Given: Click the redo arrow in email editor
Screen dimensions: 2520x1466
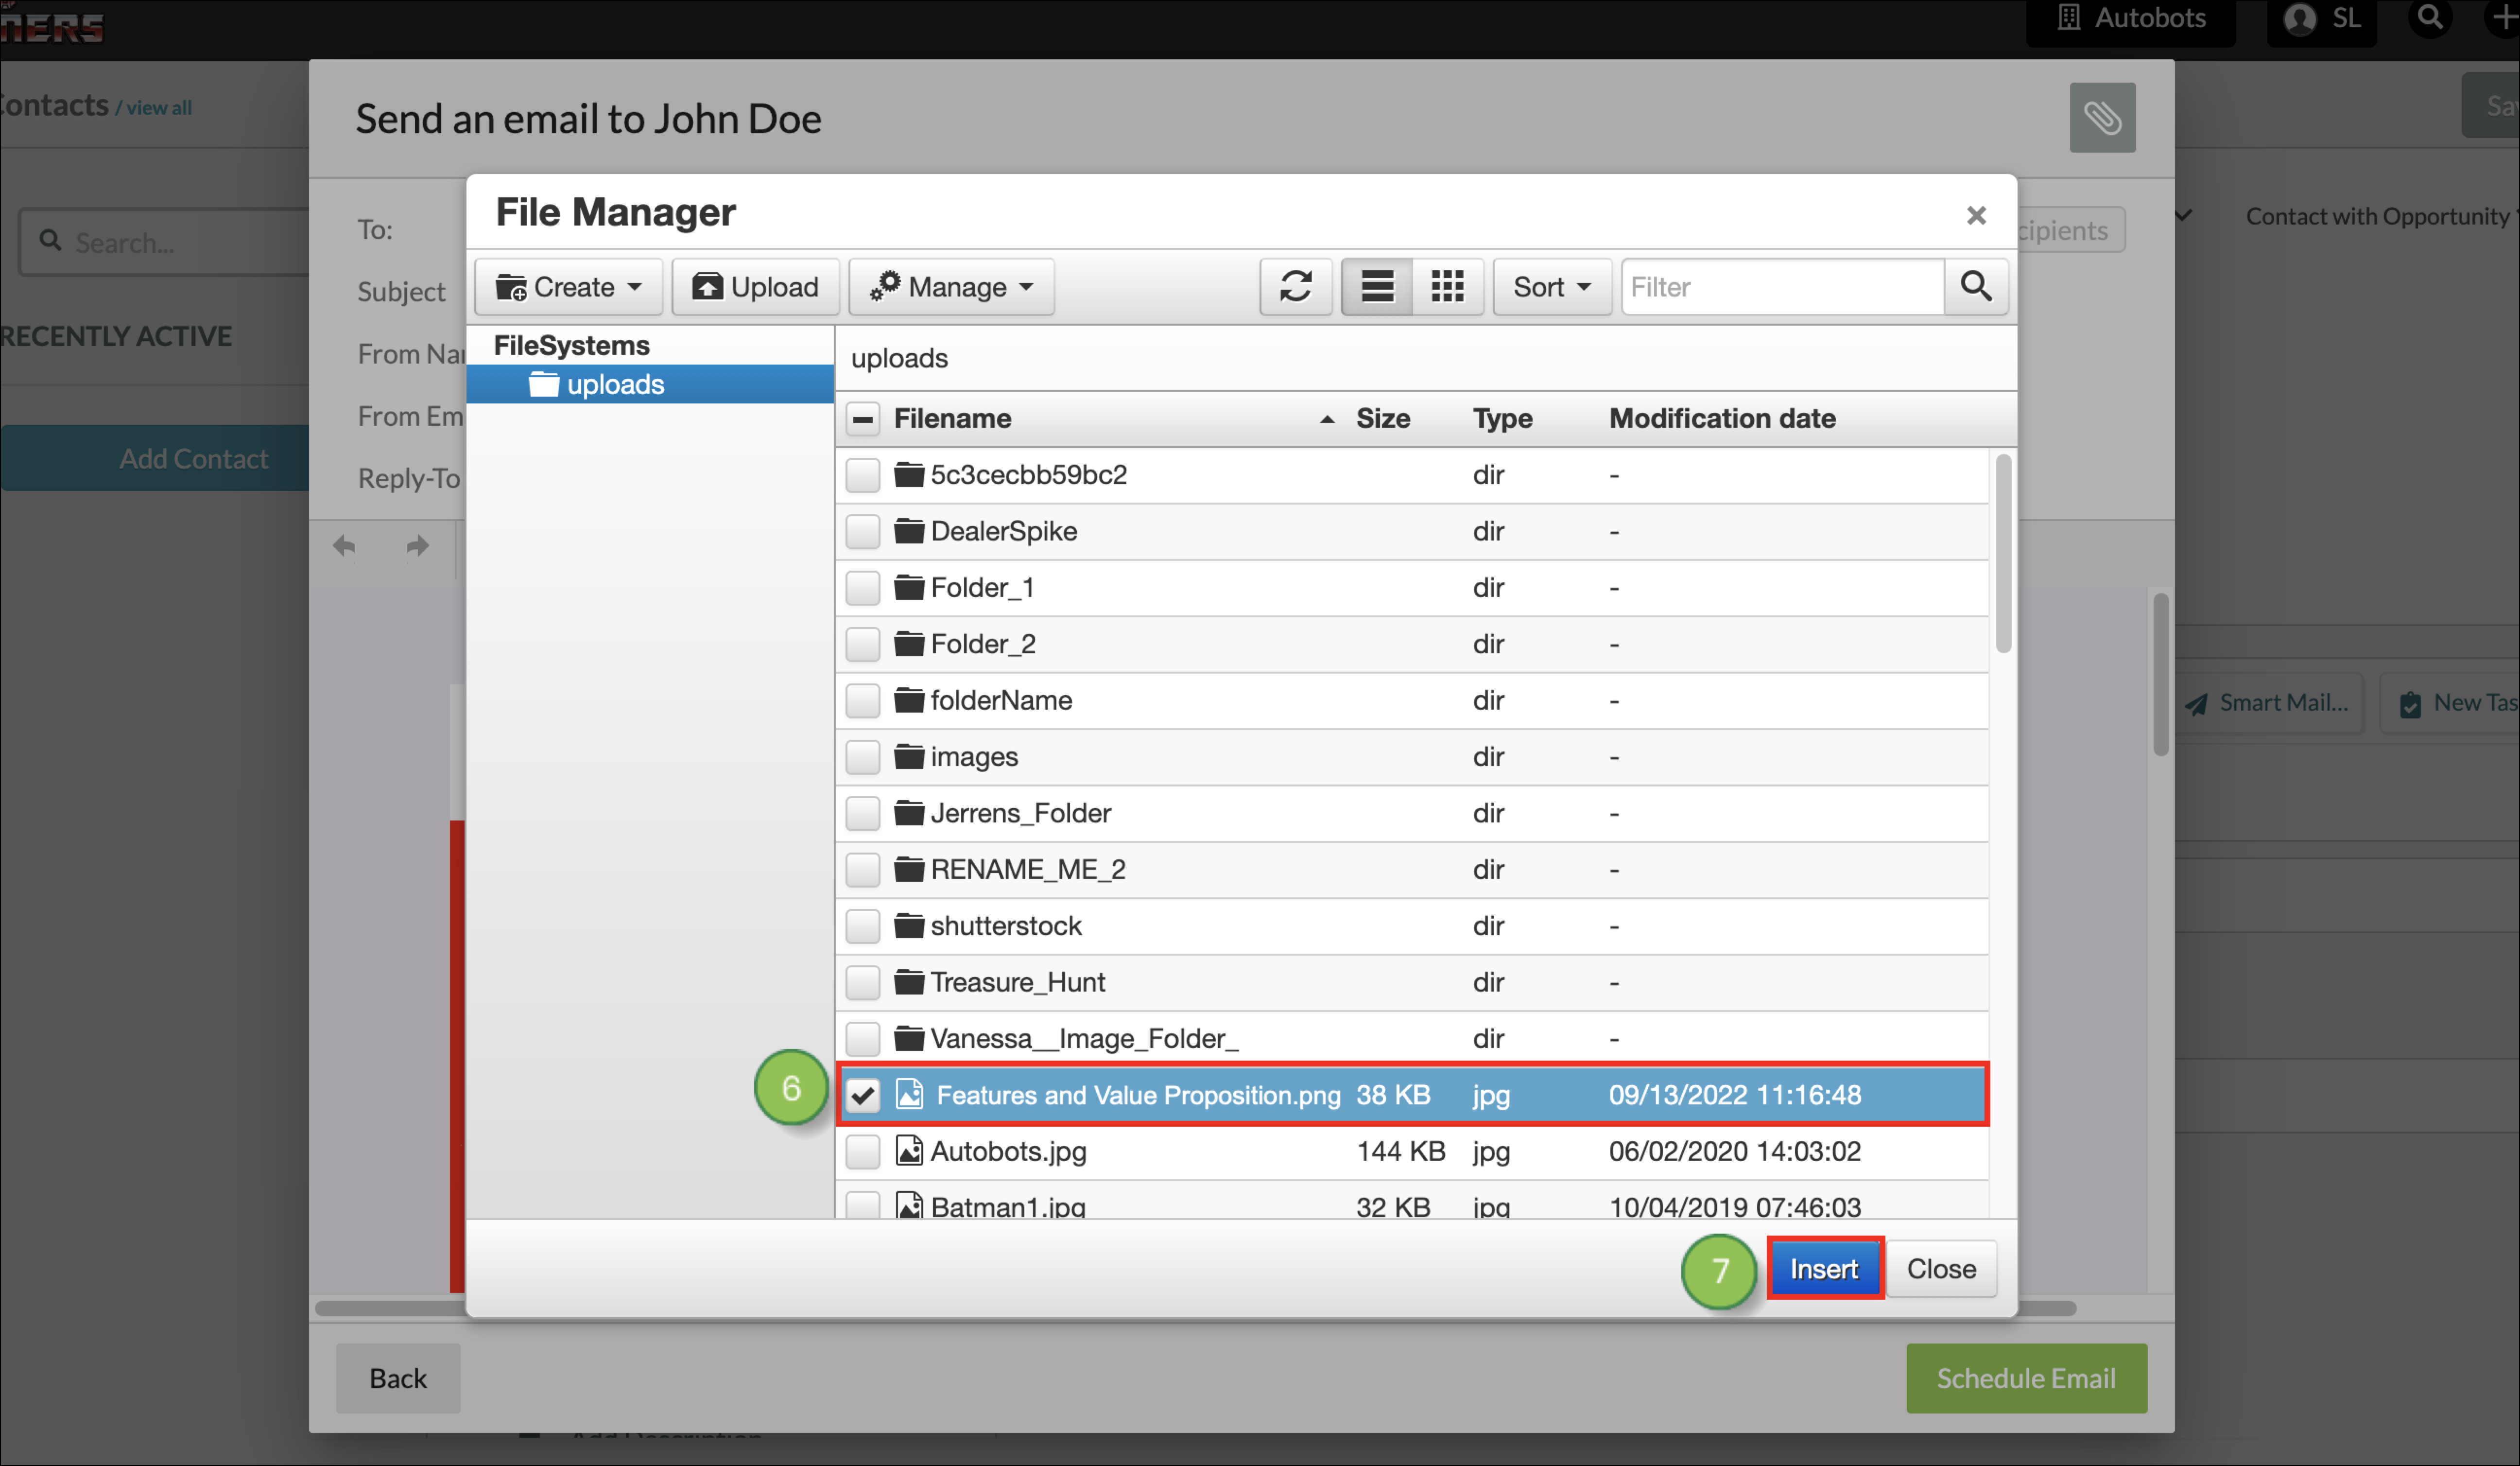Looking at the screenshot, I should pyautogui.click(x=418, y=546).
